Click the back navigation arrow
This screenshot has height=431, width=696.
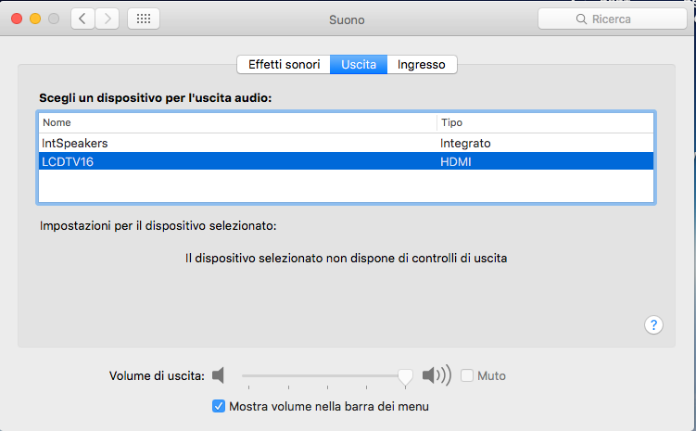(x=83, y=19)
